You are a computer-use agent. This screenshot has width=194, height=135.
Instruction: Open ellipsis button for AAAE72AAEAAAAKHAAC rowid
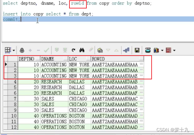pos(142,98)
